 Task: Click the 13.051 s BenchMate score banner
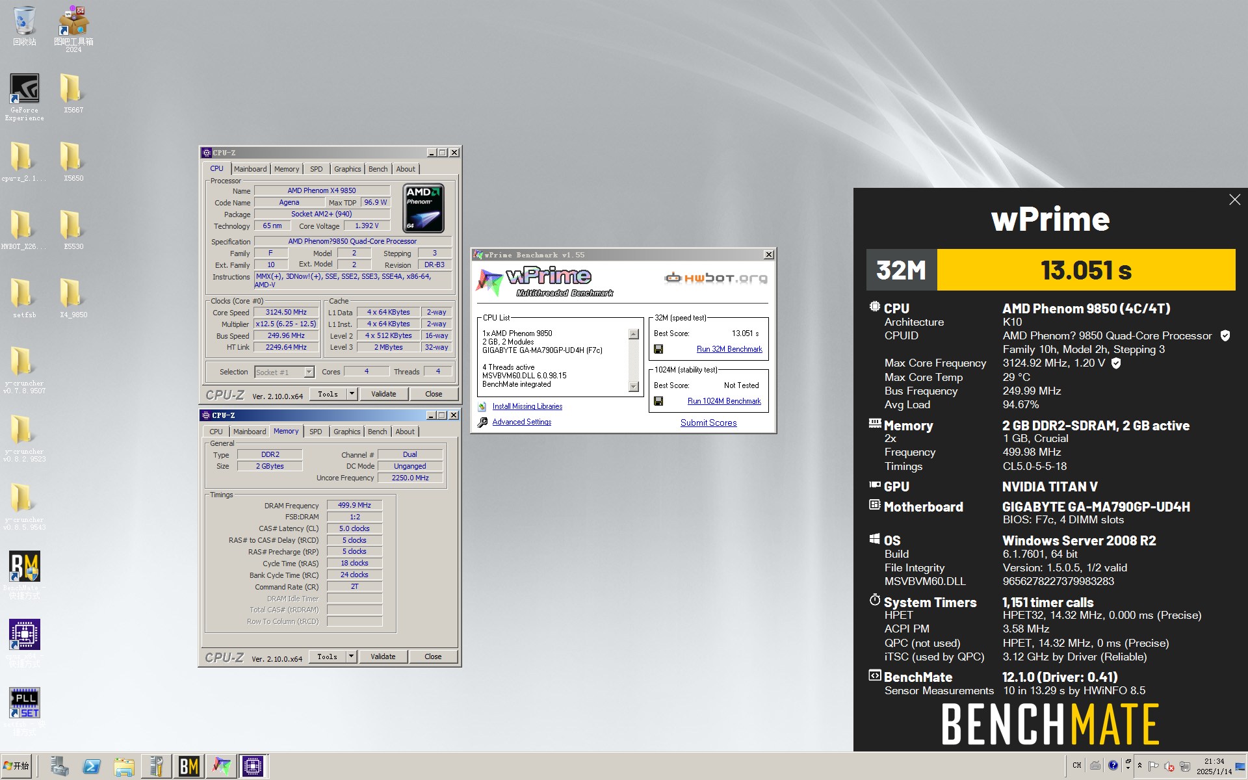click(1086, 270)
